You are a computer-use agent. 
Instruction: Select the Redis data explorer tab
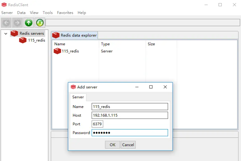74,35
